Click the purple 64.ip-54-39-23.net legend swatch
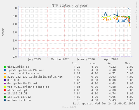 [5, 84]
